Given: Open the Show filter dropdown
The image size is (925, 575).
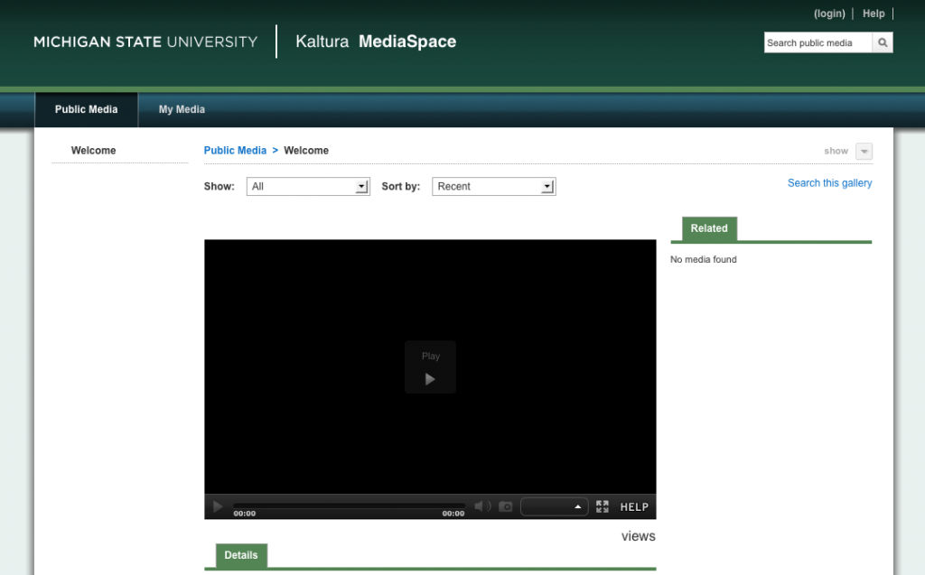Looking at the screenshot, I should point(308,186).
